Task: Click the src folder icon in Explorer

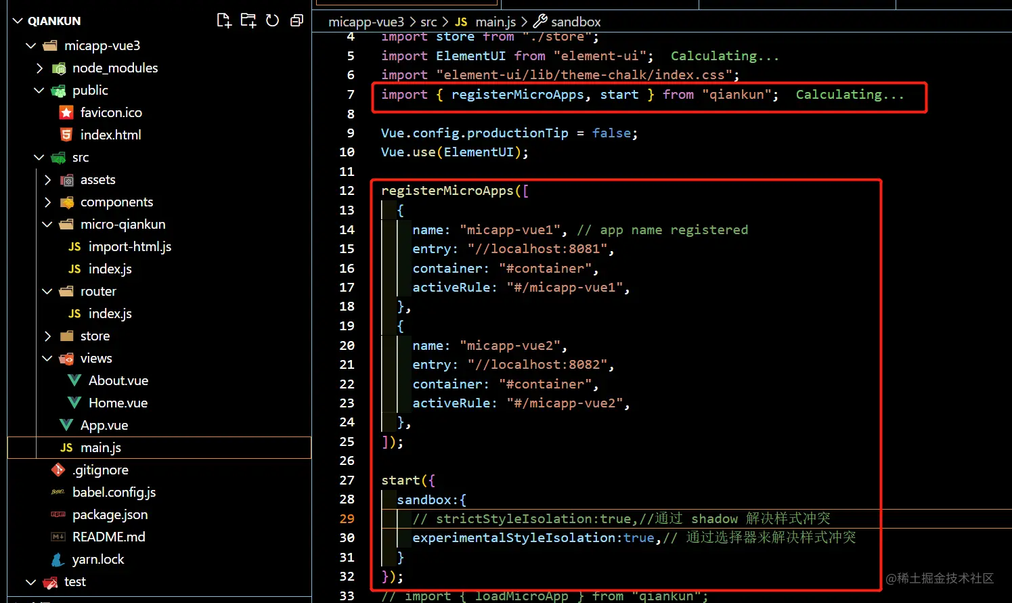Action: (59, 157)
